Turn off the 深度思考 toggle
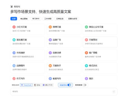 coord(69,85)
